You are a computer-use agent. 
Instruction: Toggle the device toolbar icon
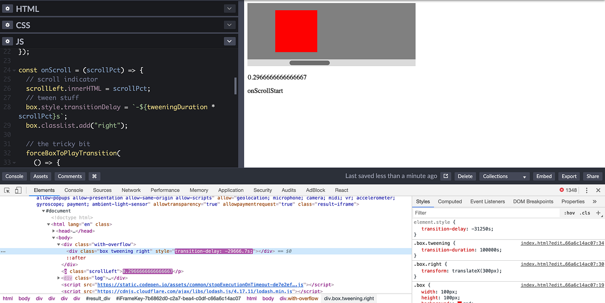[17, 190]
